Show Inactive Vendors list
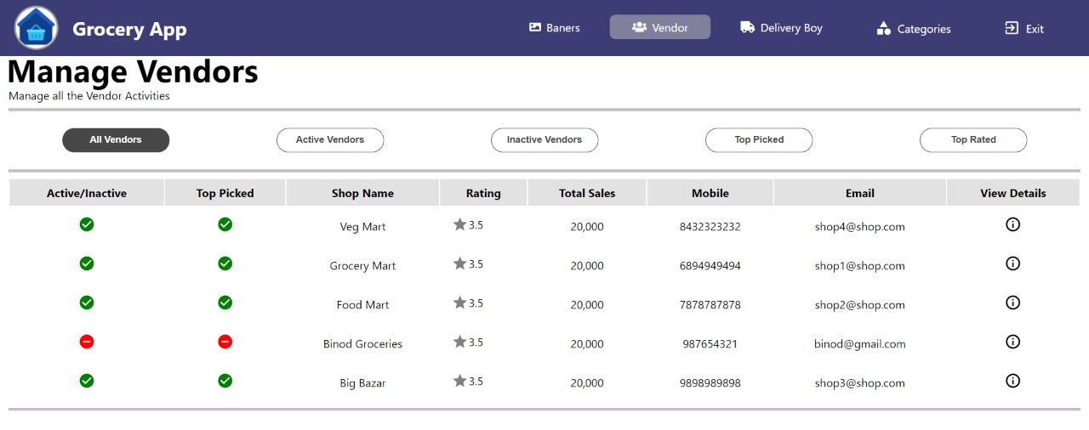 click(x=544, y=140)
